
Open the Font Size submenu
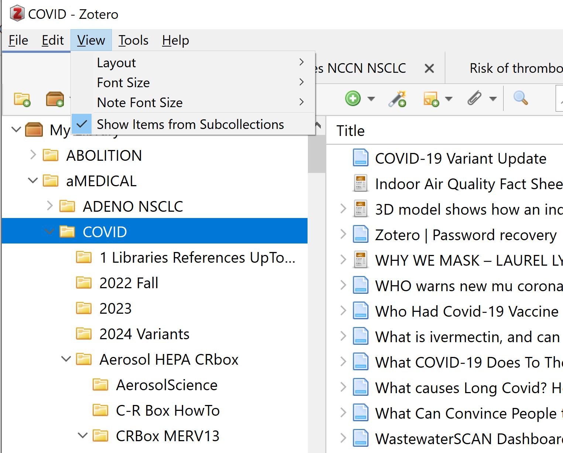click(x=193, y=82)
